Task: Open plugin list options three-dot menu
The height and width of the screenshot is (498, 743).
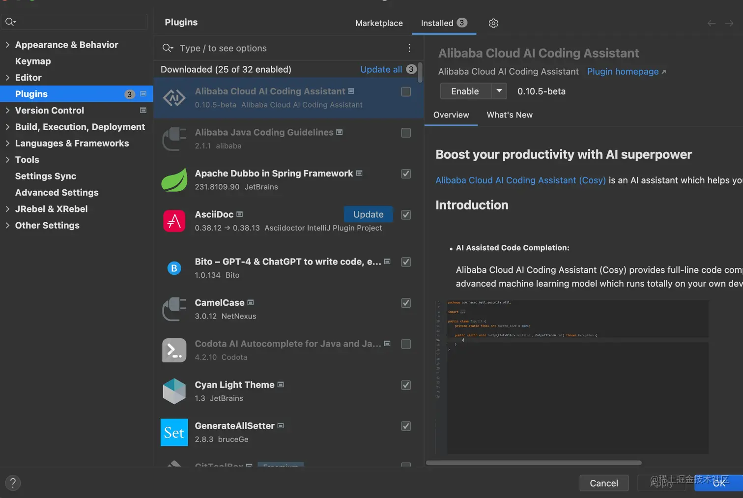Action: point(409,48)
